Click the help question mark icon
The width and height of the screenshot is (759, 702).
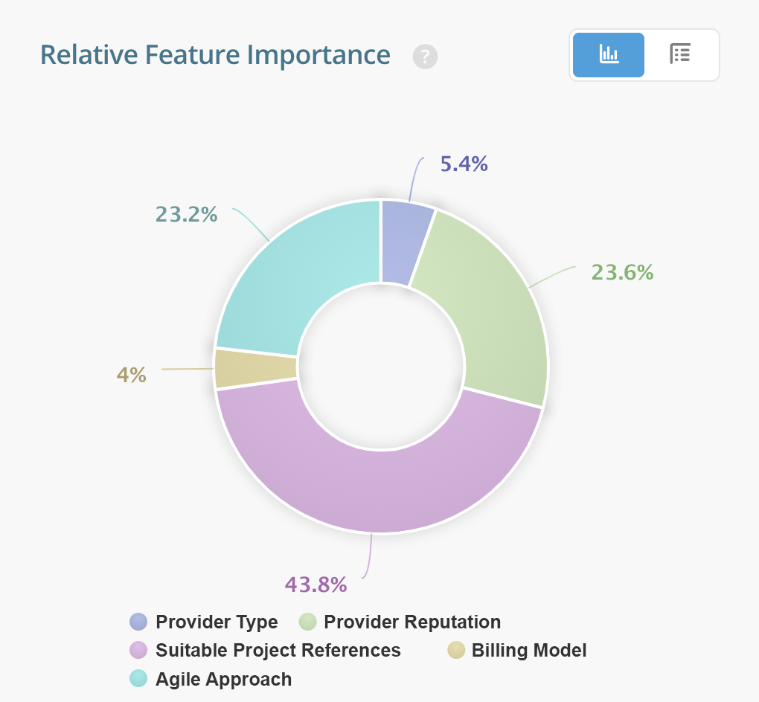(425, 57)
